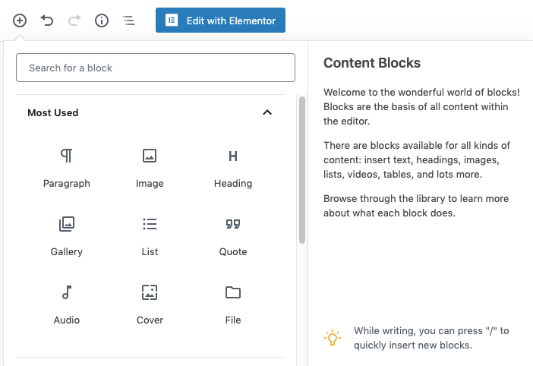Insert a Quote block
Image resolution: width=533 pixels, height=366 pixels.
[233, 236]
